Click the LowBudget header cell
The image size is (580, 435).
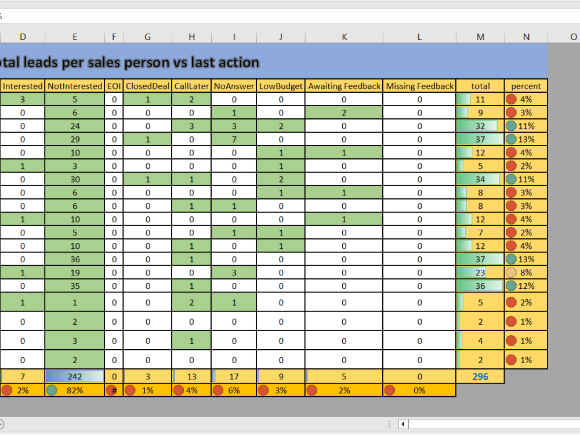(x=281, y=85)
